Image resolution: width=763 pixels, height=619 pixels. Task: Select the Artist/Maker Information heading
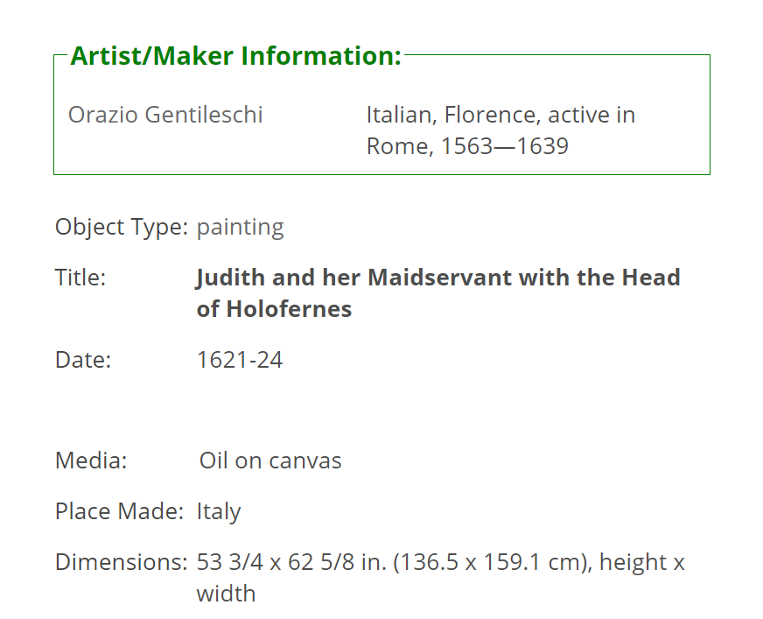[236, 55]
